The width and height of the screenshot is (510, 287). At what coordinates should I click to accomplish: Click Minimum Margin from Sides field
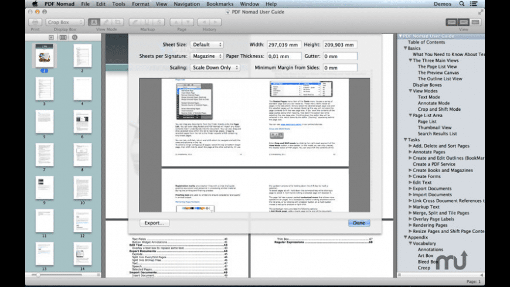point(340,67)
